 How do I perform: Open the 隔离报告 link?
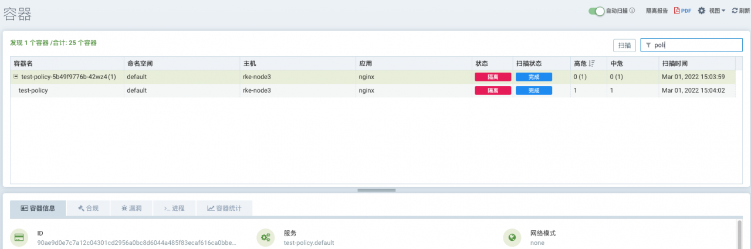click(x=657, y=11)
